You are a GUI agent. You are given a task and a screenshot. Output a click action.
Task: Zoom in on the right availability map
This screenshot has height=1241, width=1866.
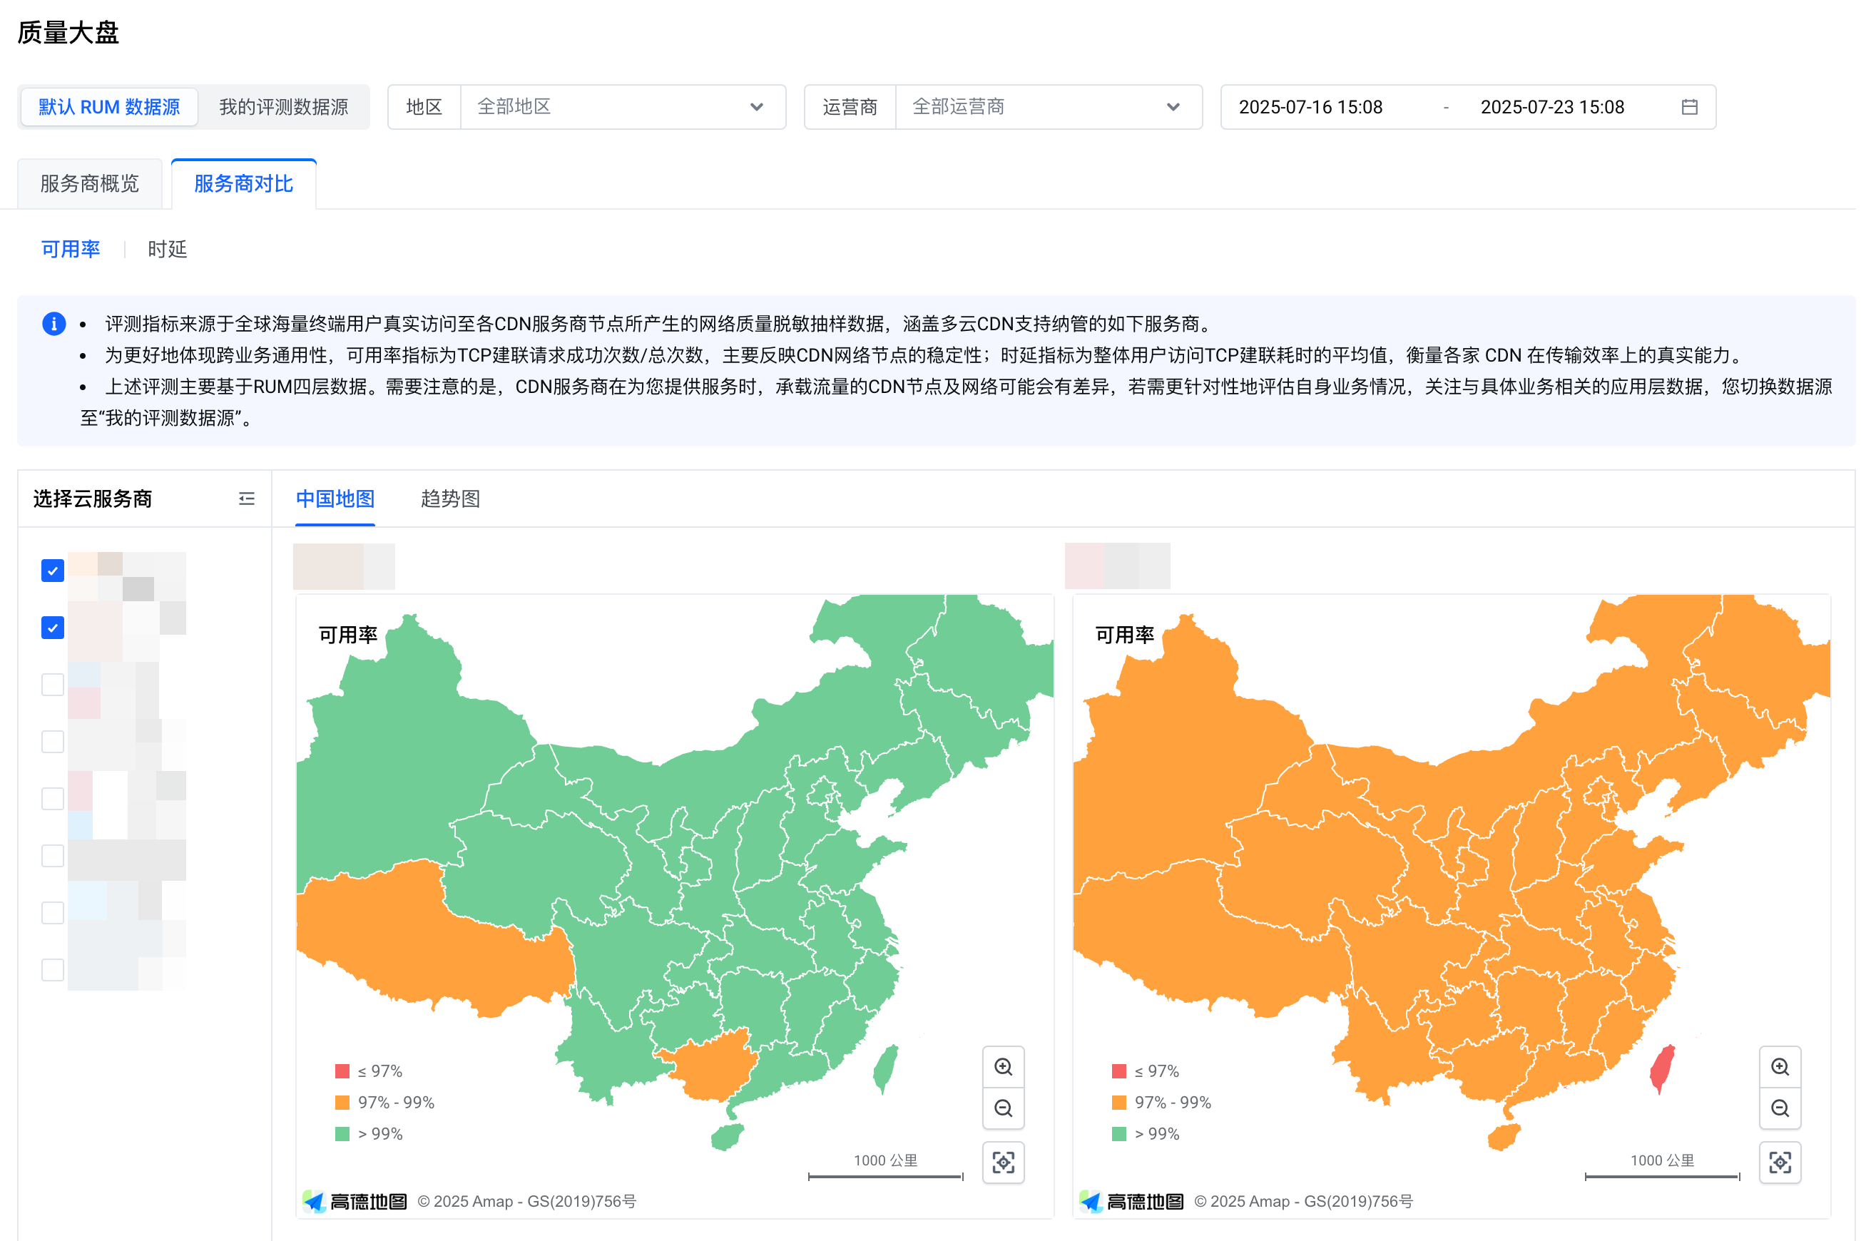(x=1779, y=1067)
